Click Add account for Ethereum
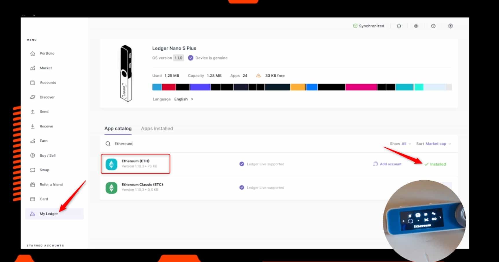This screenshot has height=262, width=499. pos(387,164)
